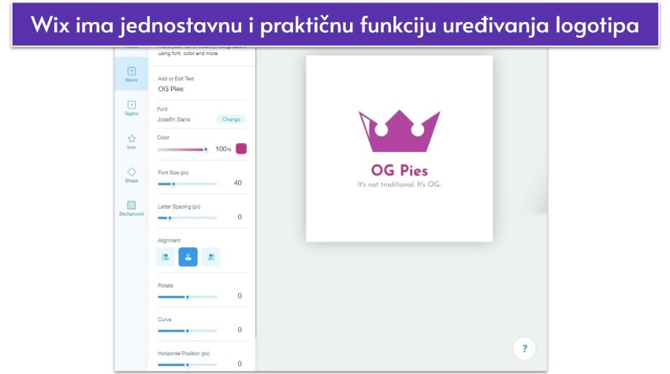This screenshot has width=670, height=374.
Task: Click the Curve slider track
Action: [x=188, y=331]
